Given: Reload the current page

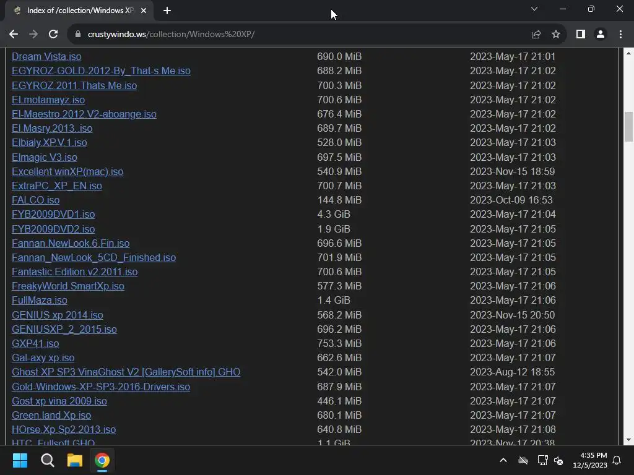Looking at the screenshot, I should click(53, 35).
